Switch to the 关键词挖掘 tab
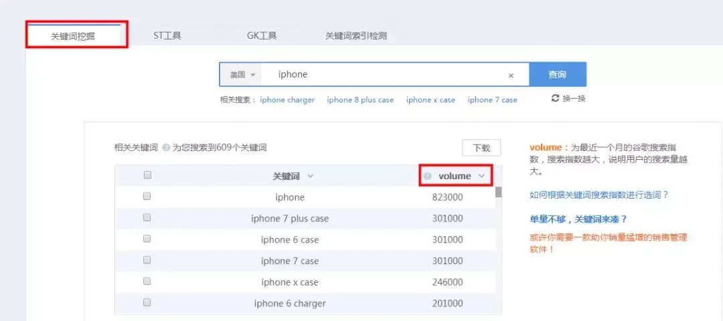723x321 pixels. pos(73,35)
